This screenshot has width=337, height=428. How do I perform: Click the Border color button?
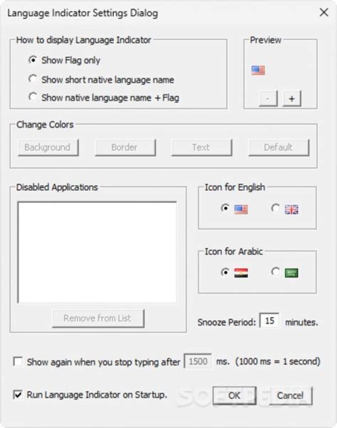(125, 147)
